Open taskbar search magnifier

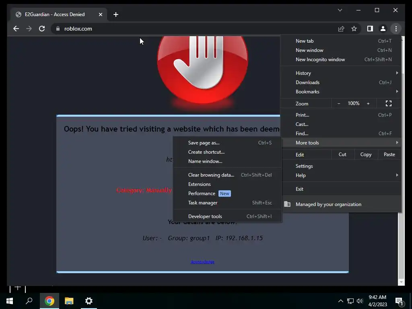29,301
